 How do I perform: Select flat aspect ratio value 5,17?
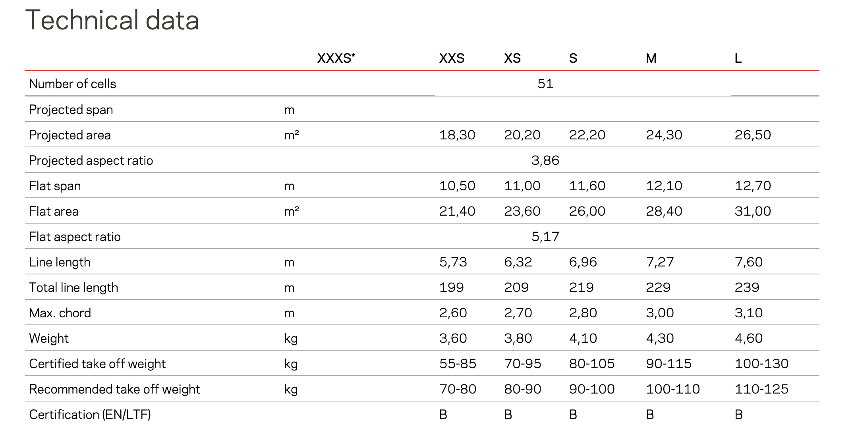click(x=545, y=237)
